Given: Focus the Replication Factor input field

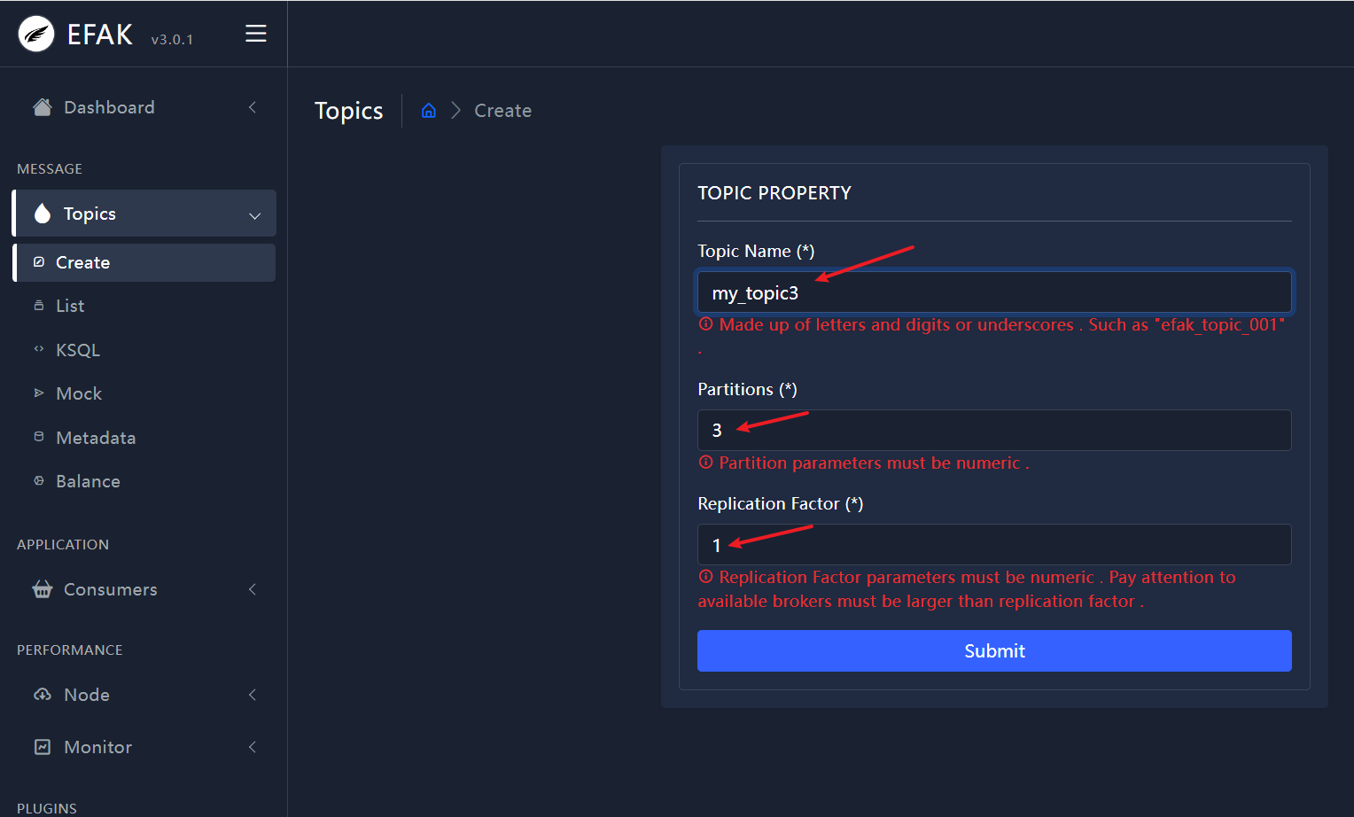Looking at the screenshot, I should [994, 544].
